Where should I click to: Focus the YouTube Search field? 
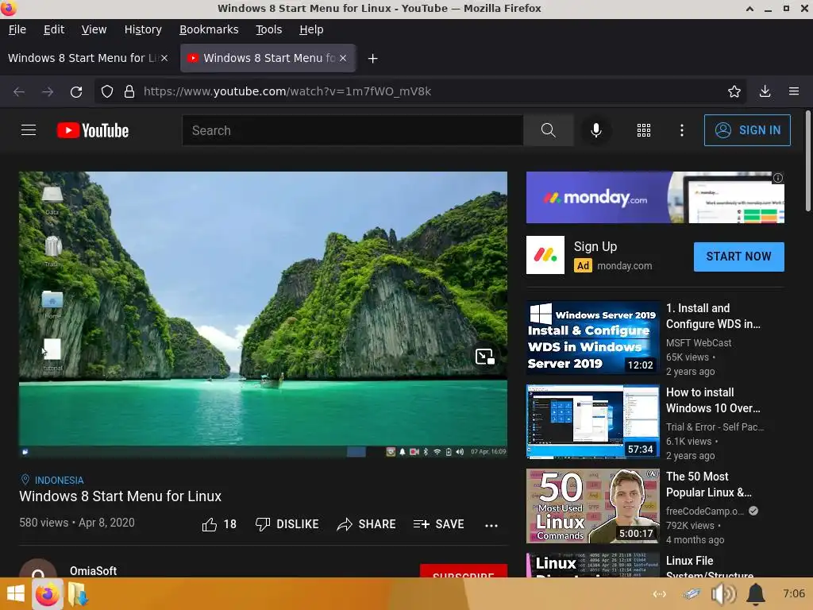click(353, 130)
